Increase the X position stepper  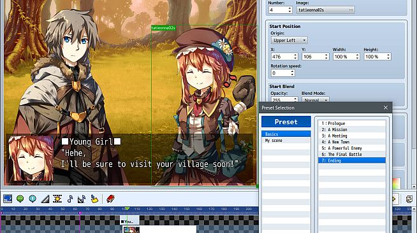(x=295, y=55)
